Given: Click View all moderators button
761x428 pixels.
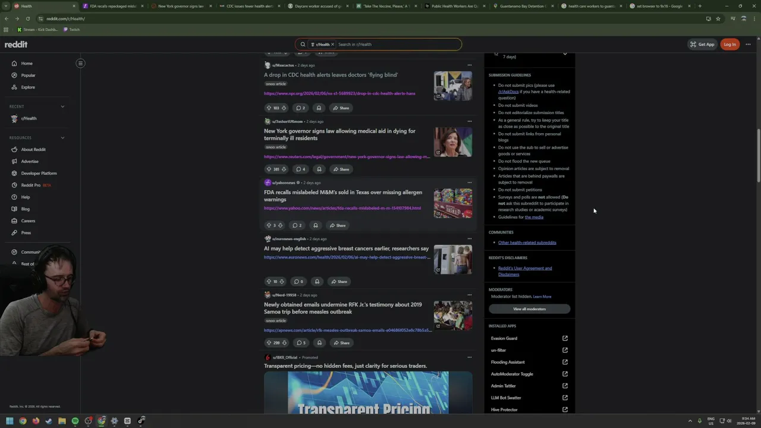Looking at the screenshot, I should (529, 309).
